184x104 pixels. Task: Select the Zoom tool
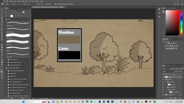[2, 65]
